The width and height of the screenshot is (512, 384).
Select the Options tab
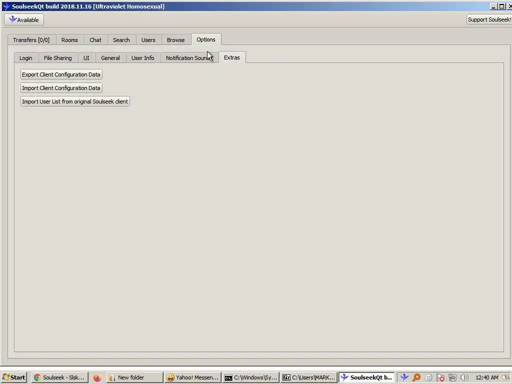click(x=206, y=39)
